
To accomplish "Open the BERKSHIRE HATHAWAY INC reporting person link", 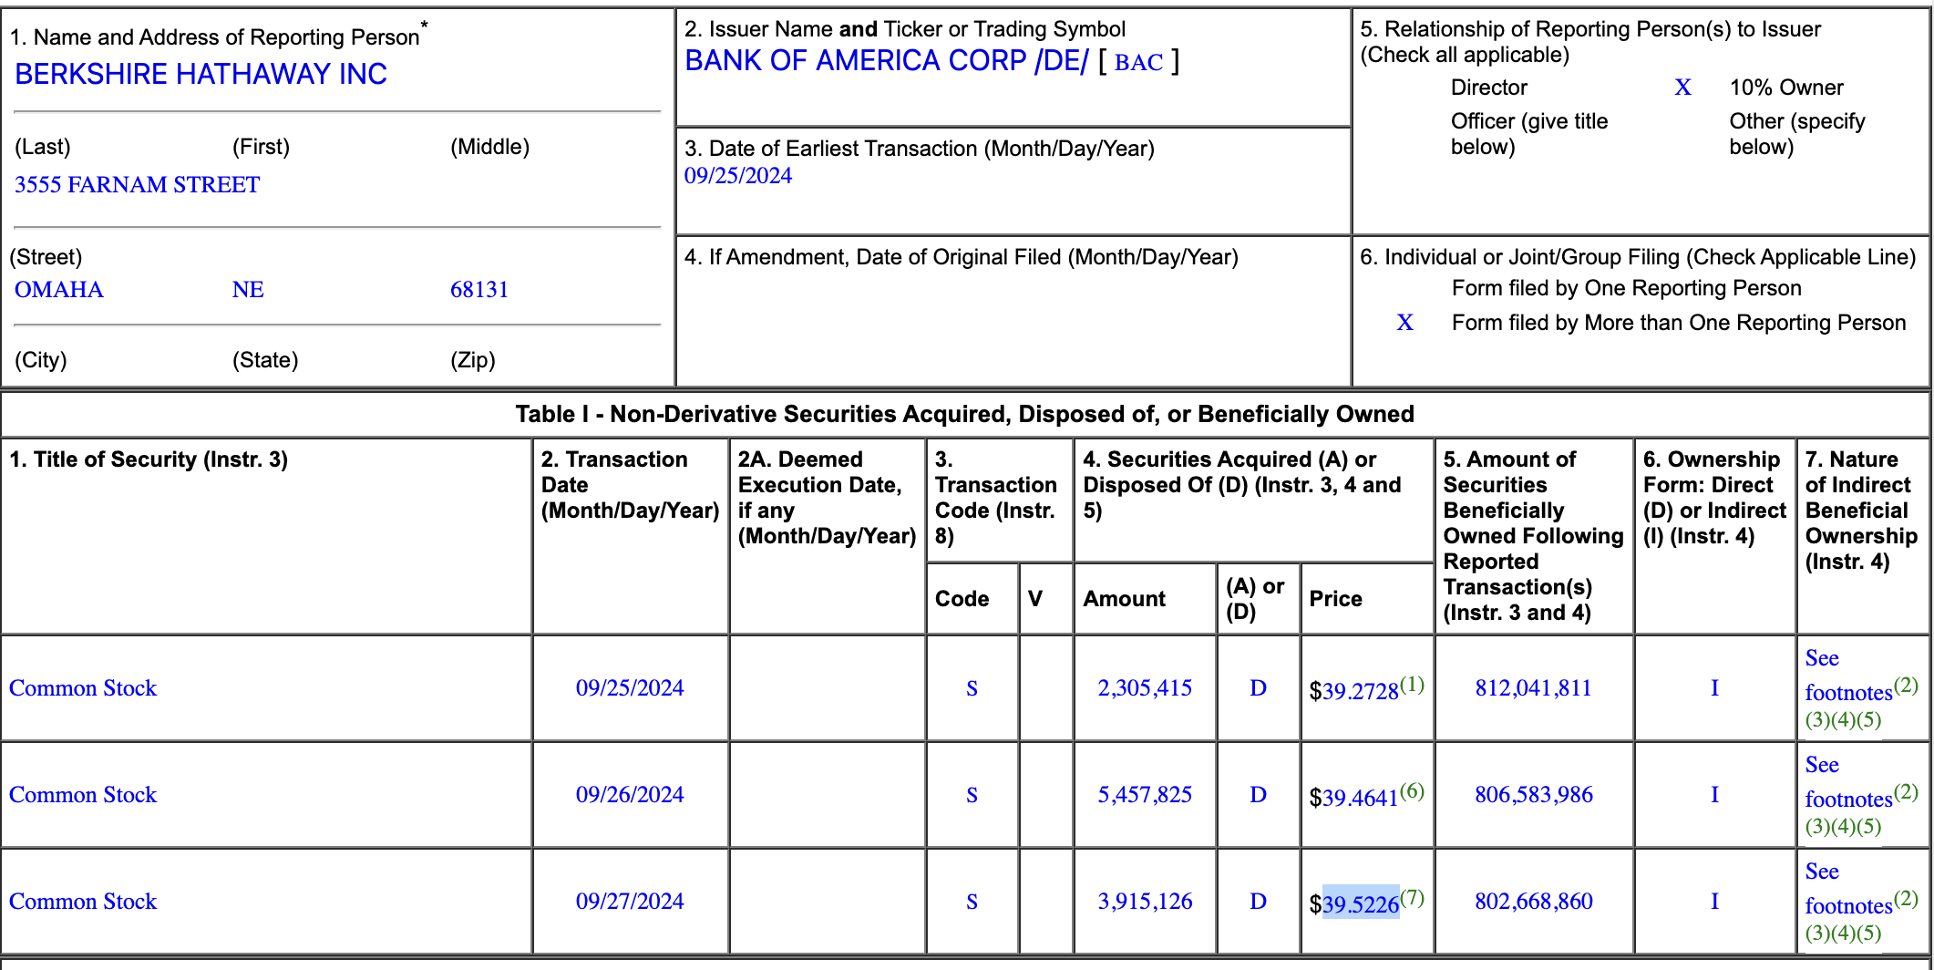I will [x=201, y=74].
